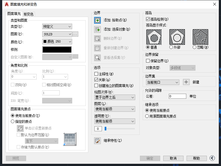Toggle the Associative (关联) checkbox
The image size is (221, 166).
96,80
